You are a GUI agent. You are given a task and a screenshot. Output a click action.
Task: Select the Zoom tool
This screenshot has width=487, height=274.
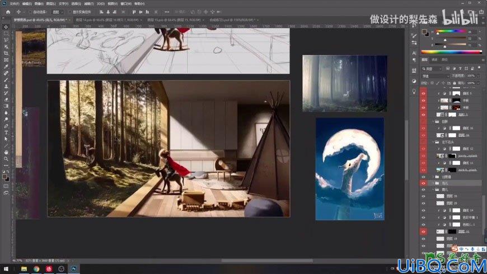(x=6, y=159)
